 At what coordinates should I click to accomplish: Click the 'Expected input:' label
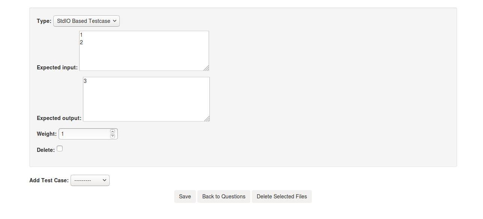click(57, 67)
